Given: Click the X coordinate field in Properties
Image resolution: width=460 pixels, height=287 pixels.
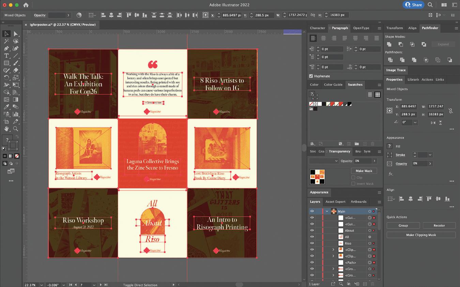Looking at the screenshot, I should [x=408, y=106].
